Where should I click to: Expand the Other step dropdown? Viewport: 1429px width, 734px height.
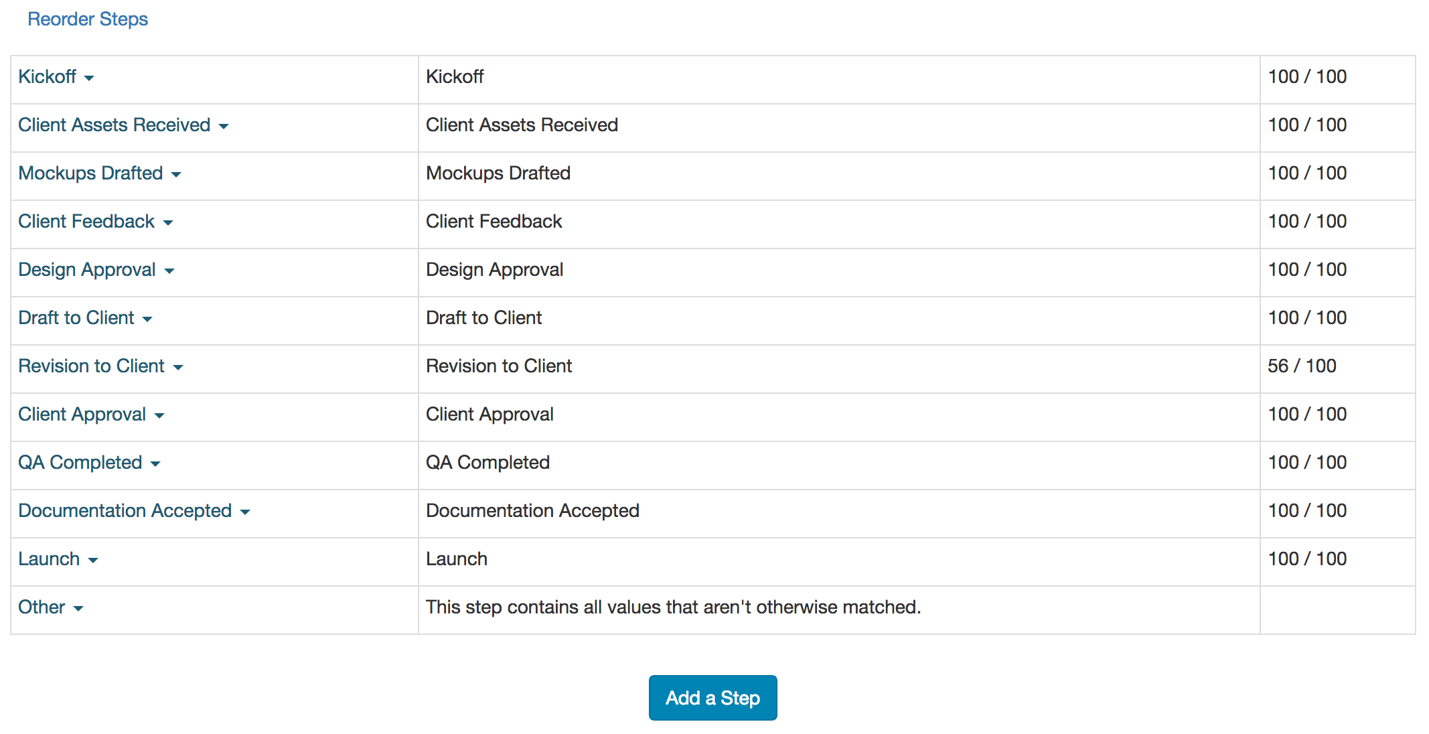click(x=51, y=607)
